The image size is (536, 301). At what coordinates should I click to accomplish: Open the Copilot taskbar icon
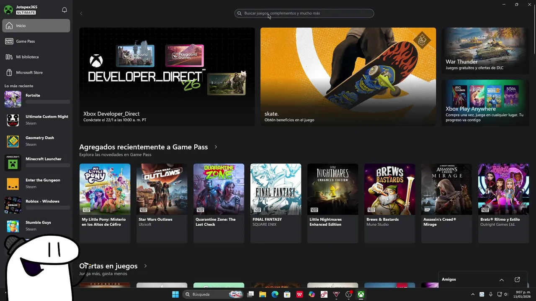click(x=312, y=294)
